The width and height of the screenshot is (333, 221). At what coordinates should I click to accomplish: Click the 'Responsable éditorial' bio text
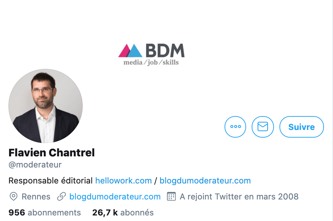click(50, 181)
